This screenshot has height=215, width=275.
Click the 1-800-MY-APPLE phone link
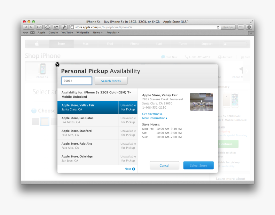click(x=198, y=57)
